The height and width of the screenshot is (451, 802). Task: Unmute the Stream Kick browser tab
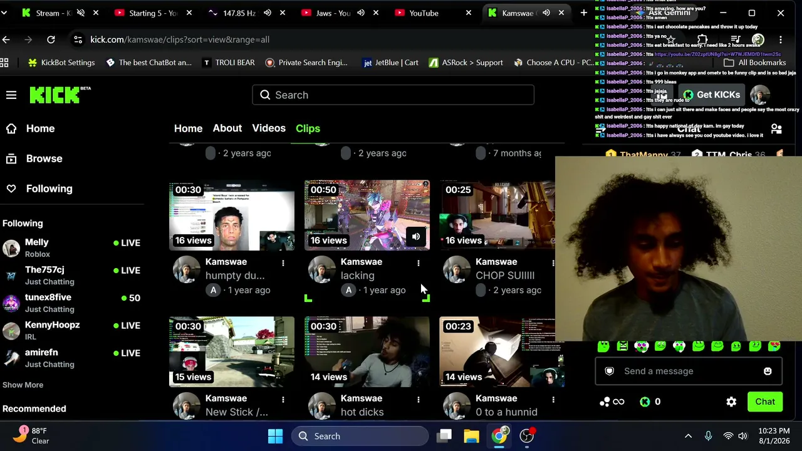(81, 13)
